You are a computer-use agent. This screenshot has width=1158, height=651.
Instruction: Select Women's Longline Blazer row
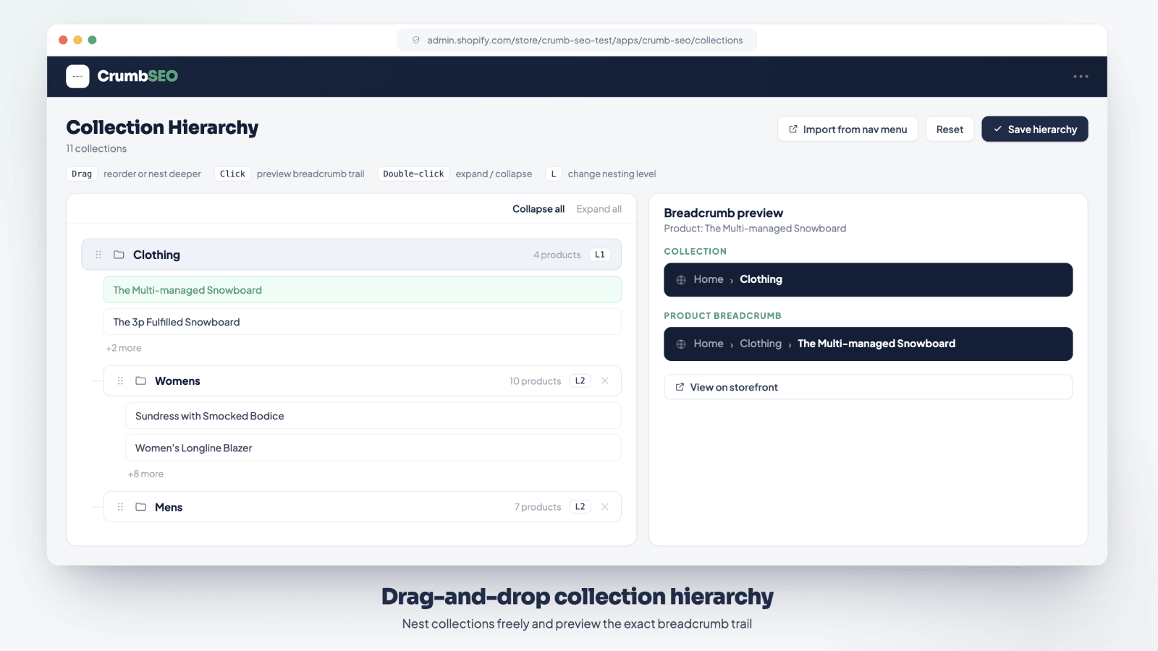click(x=373, y=448)
